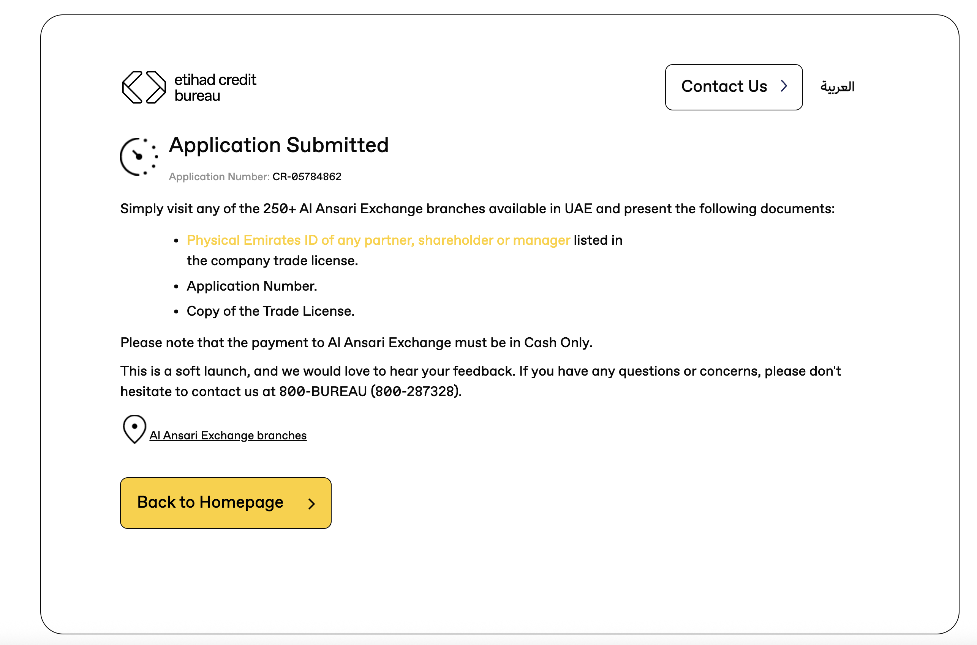Image resolution: width=977 pixels, height=645 pixels.
Task: Click the 'the company trade license.' line
Action: (272, 261)
